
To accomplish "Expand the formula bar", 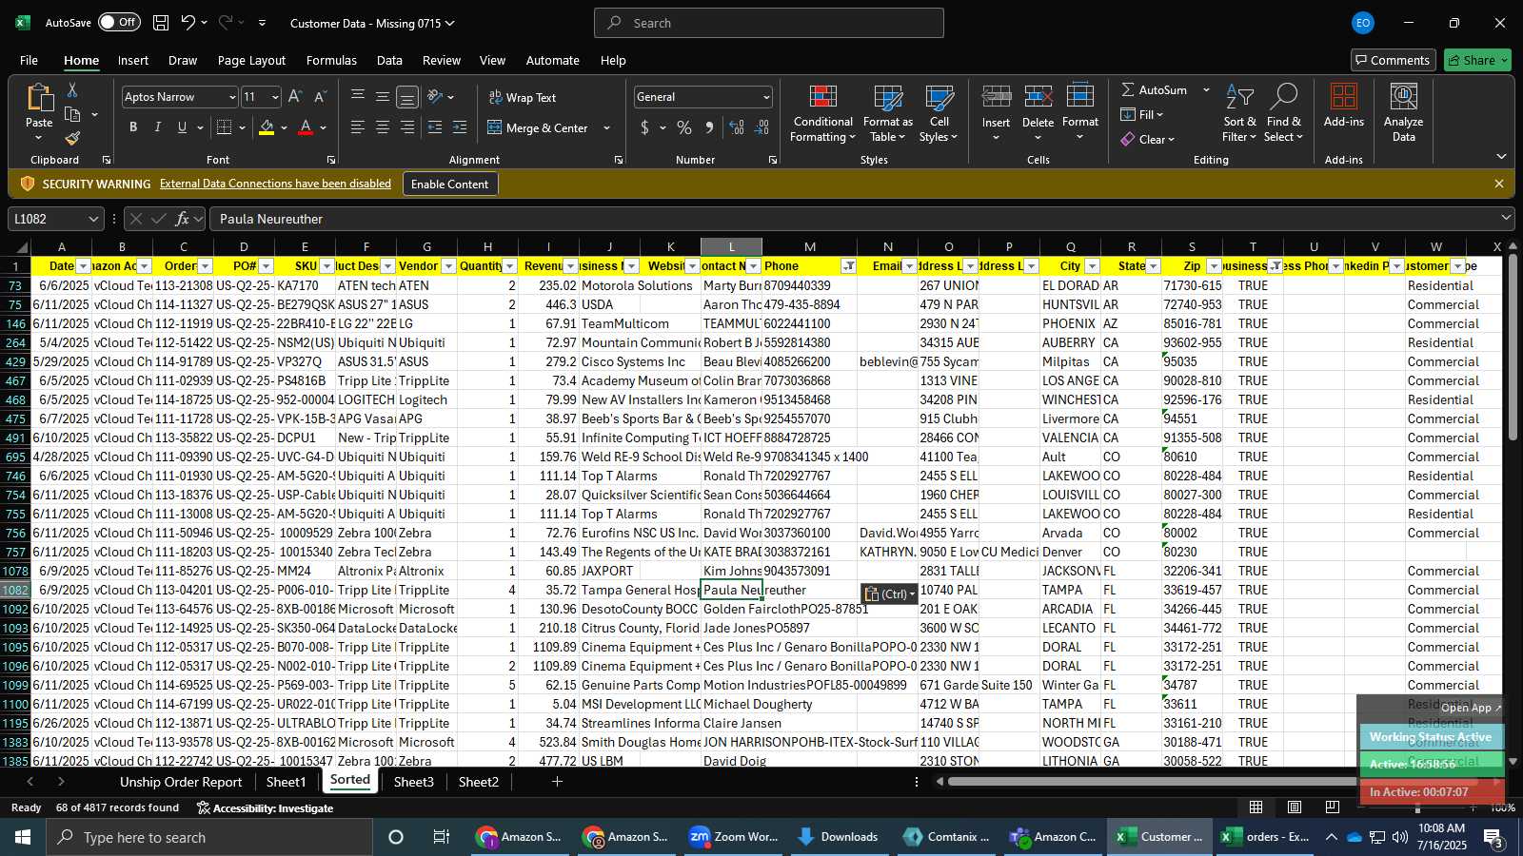I will 1506,219.
